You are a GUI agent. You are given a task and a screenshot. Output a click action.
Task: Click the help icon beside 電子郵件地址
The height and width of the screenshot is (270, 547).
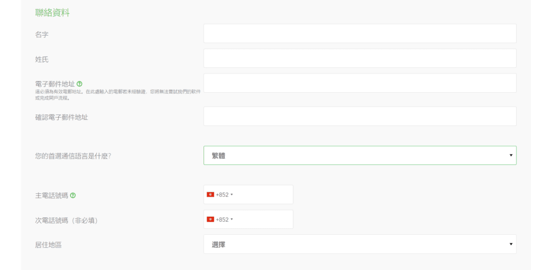(x=80, y=84)
